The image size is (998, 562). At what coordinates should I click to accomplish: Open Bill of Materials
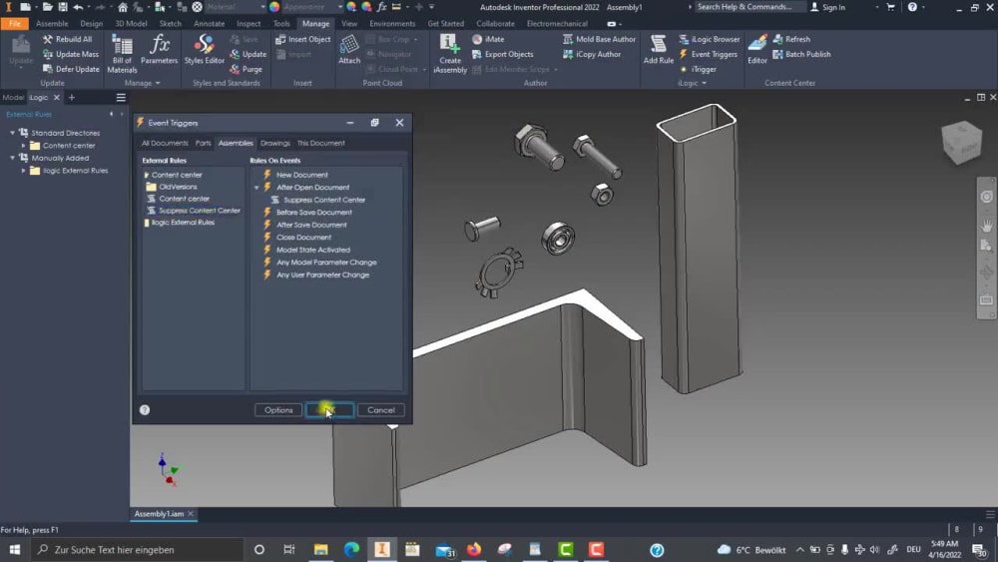[122, 54]
